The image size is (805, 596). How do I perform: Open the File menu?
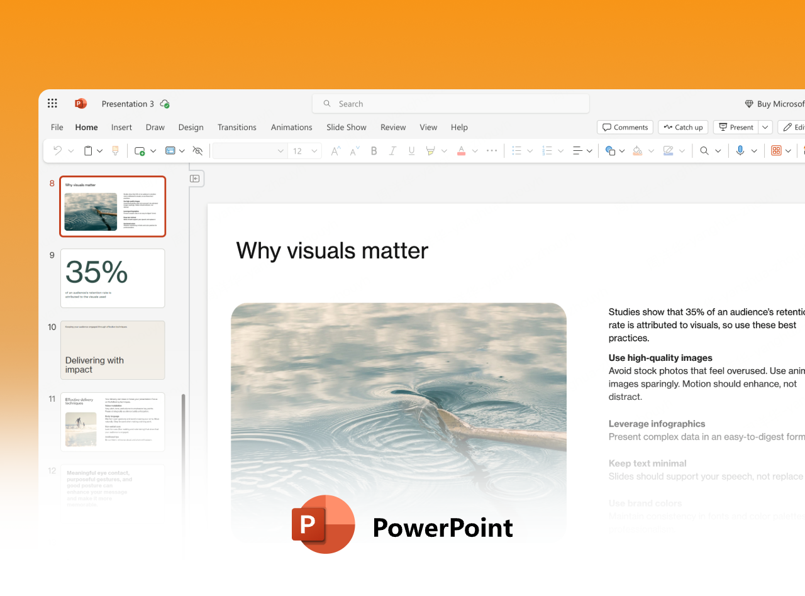click(x=57, y=127)
